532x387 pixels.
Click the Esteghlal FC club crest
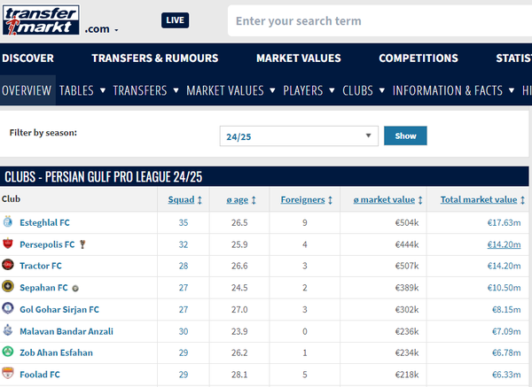coord(8,222)
